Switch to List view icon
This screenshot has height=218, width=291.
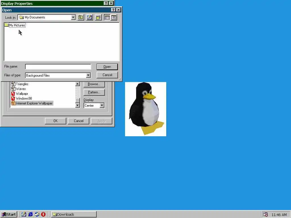(107, 17)
